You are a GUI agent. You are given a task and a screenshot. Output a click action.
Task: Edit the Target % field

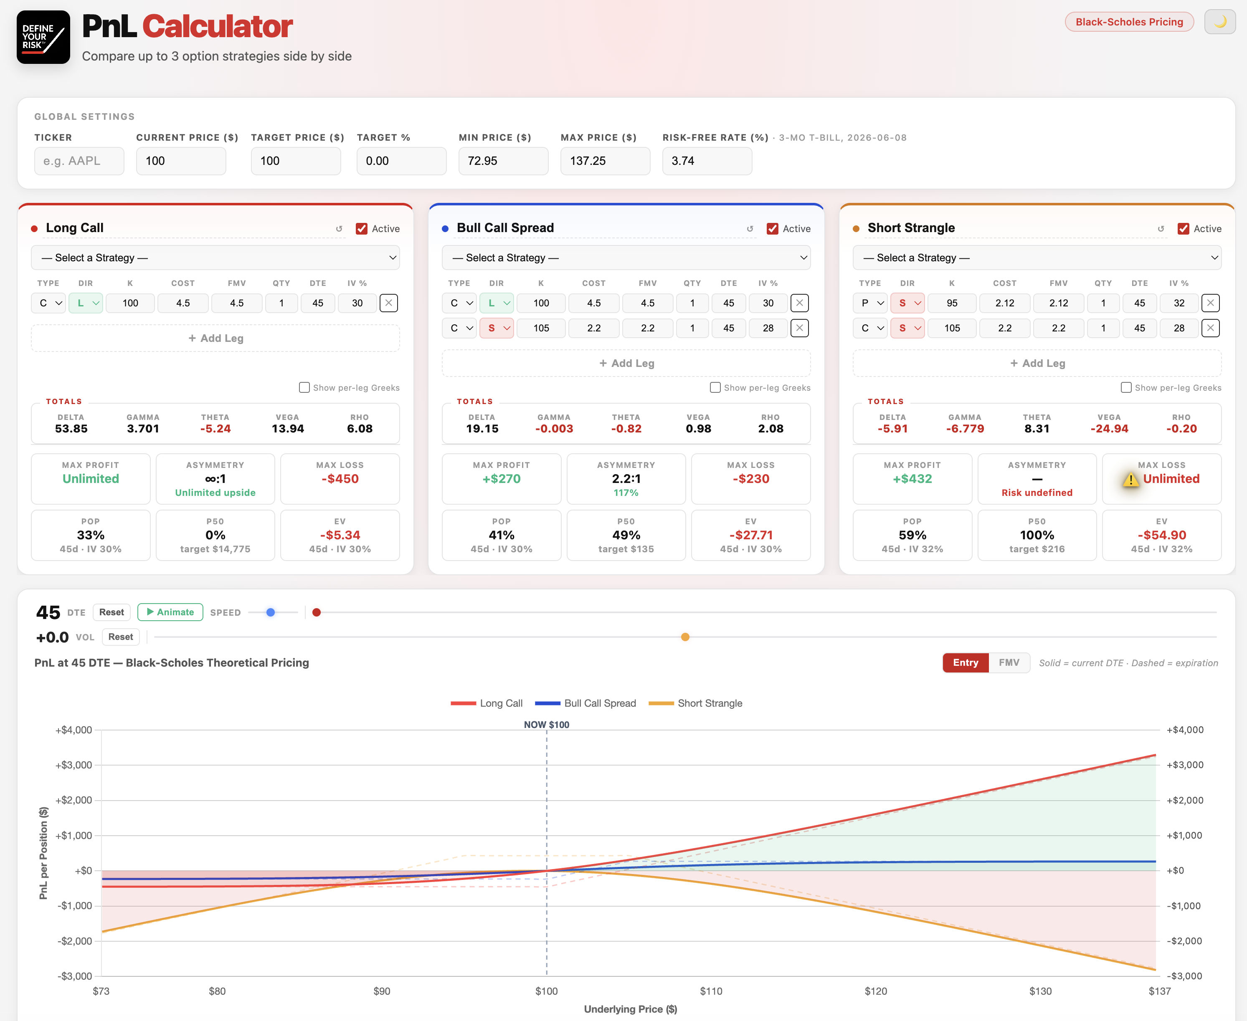coord(401,161)
